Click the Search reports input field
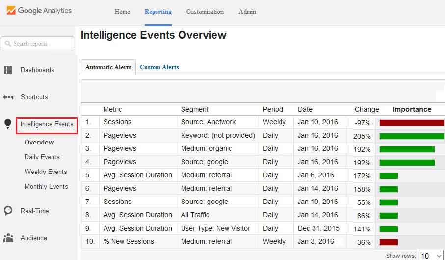Screen dimensions: 445x260 point(37,43)
